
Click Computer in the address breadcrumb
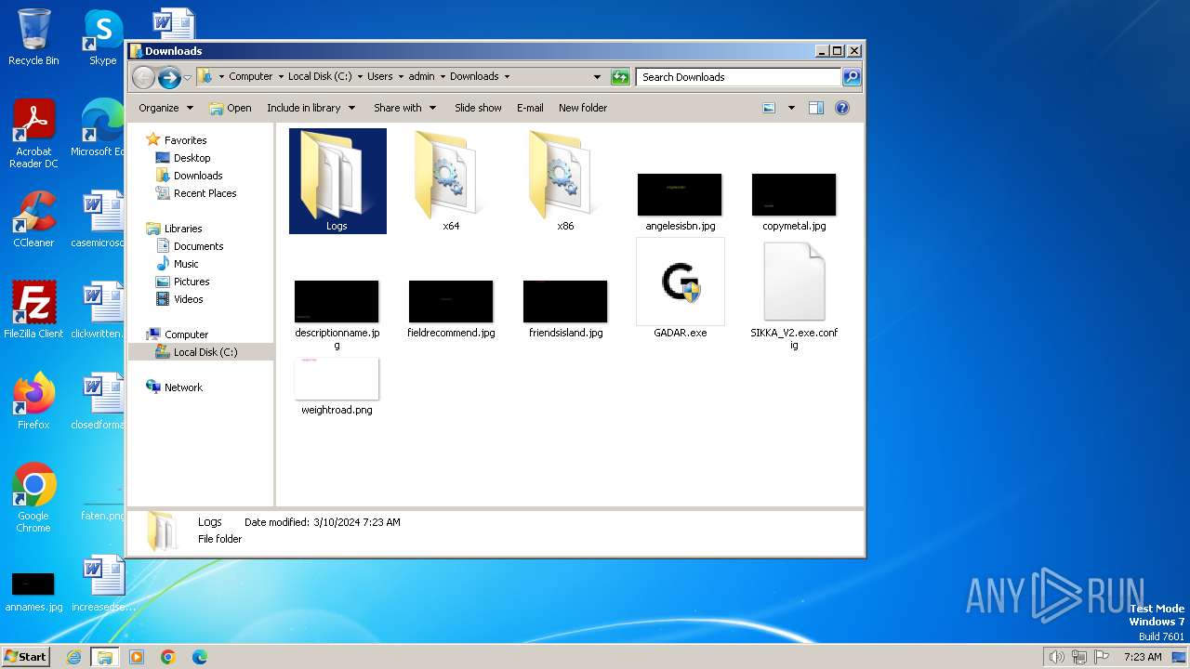[251, 77]
